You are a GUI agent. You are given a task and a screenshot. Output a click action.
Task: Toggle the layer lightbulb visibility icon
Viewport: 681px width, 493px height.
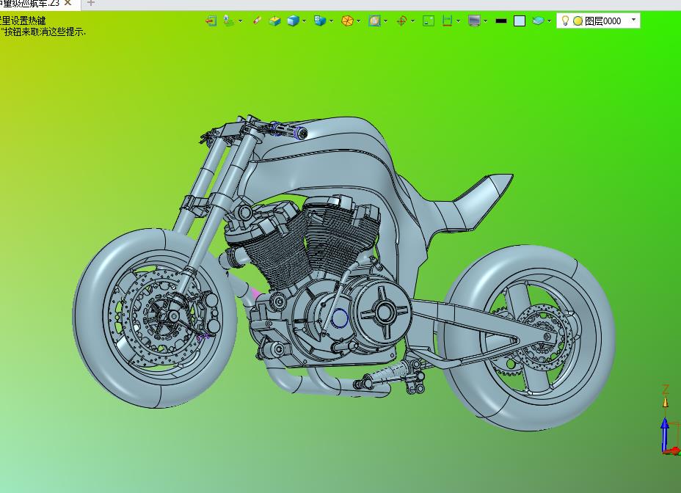click(x=565, y=21)
